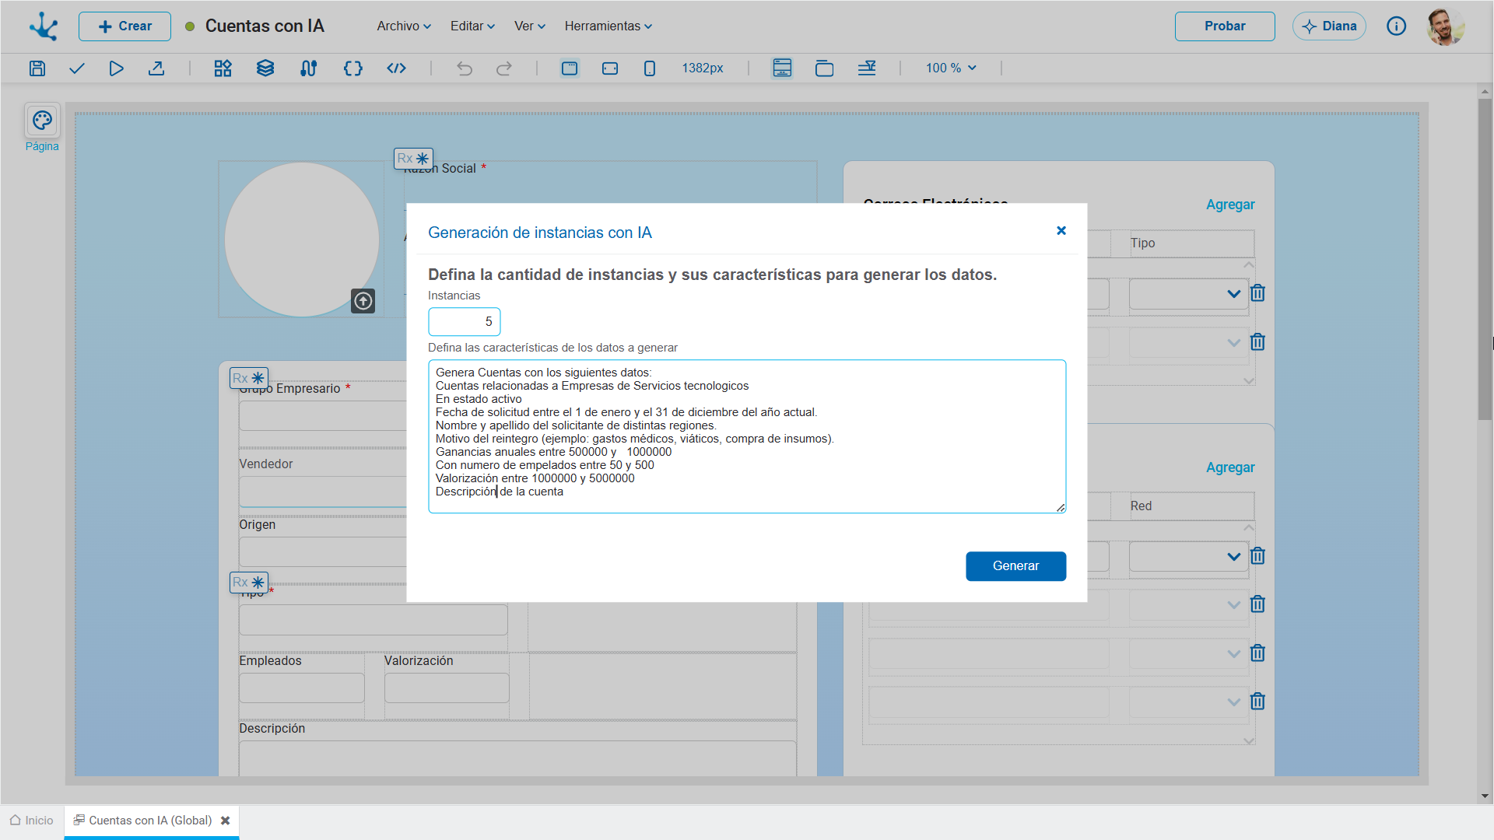Click the Instancias number input field

tap(465, 322)
